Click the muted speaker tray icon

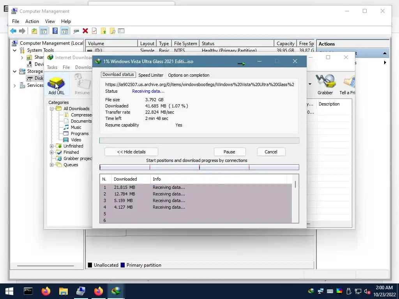point(367,291)
